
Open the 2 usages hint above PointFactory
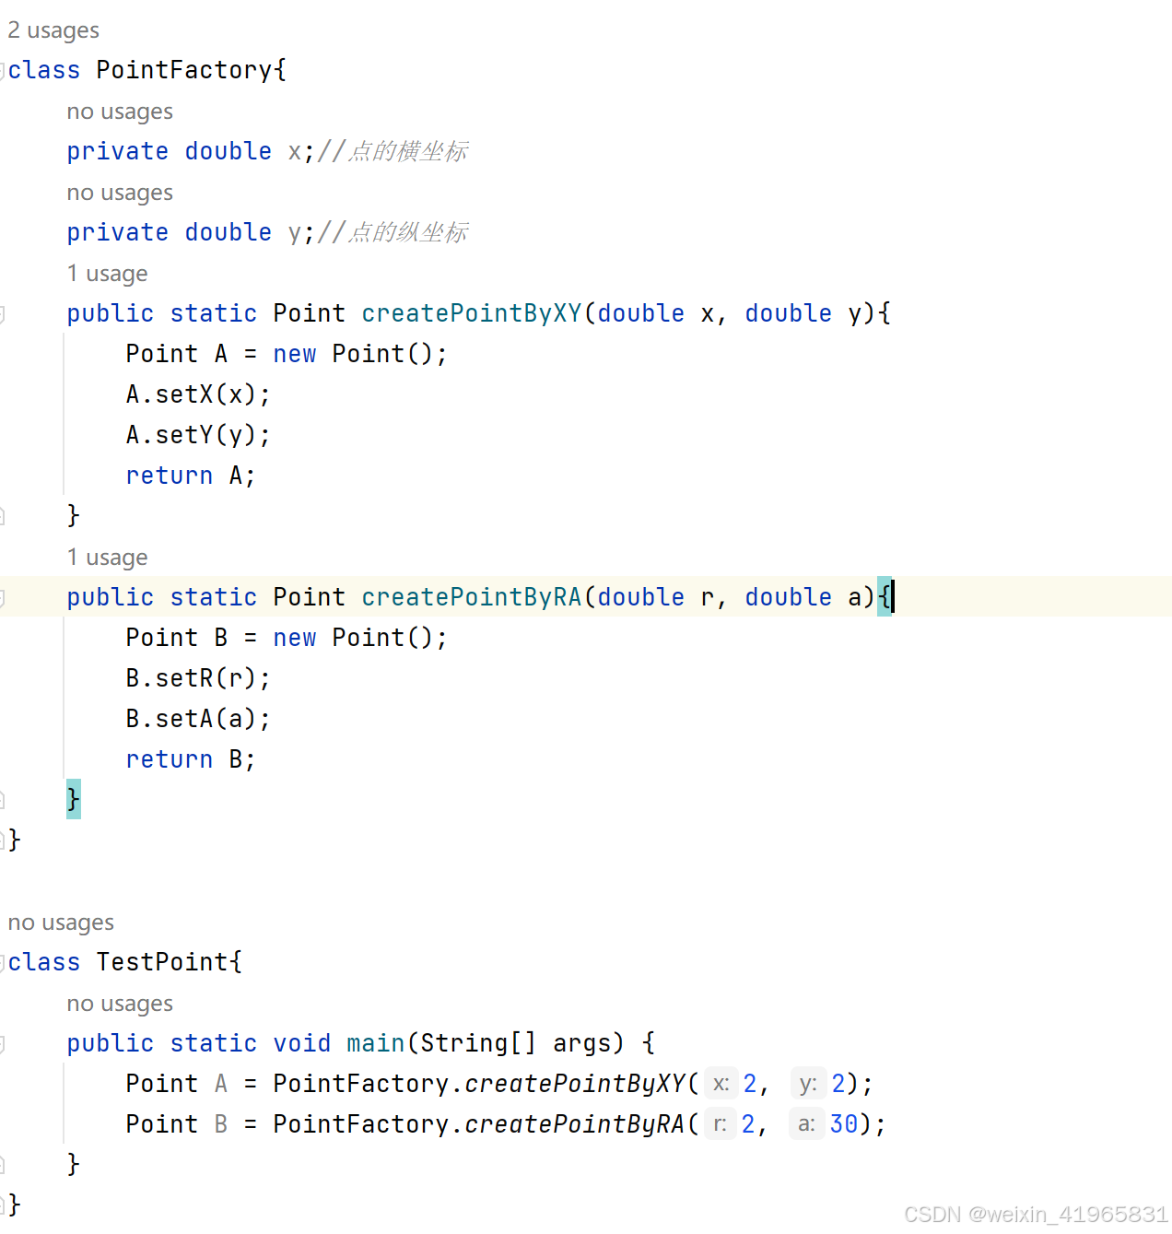pyautogui.click(x=53, y=29)
